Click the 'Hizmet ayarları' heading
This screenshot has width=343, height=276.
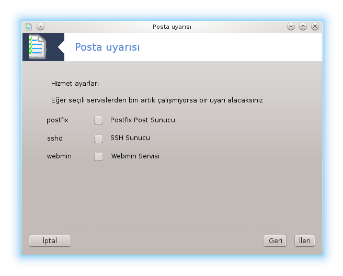pos(75,84)
